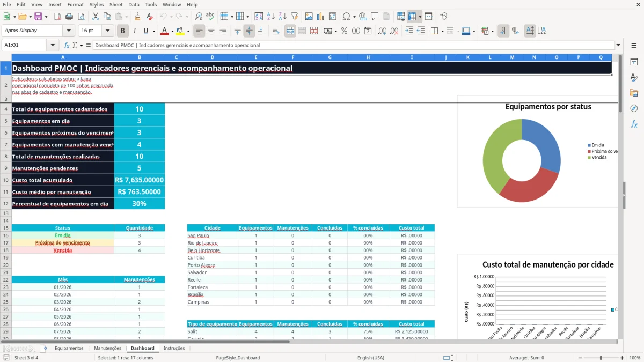Click the Insert Hyperlink icon
Image resolution: width=644 pixels, height=362 pixels.
coord(363,17)
